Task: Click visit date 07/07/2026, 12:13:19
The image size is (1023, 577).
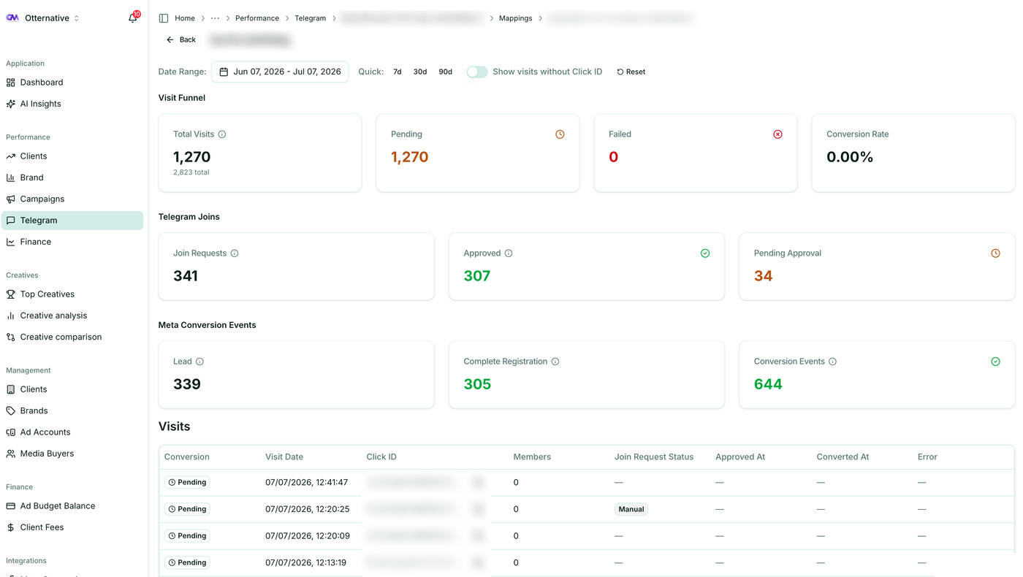Action: click(306, 562)
